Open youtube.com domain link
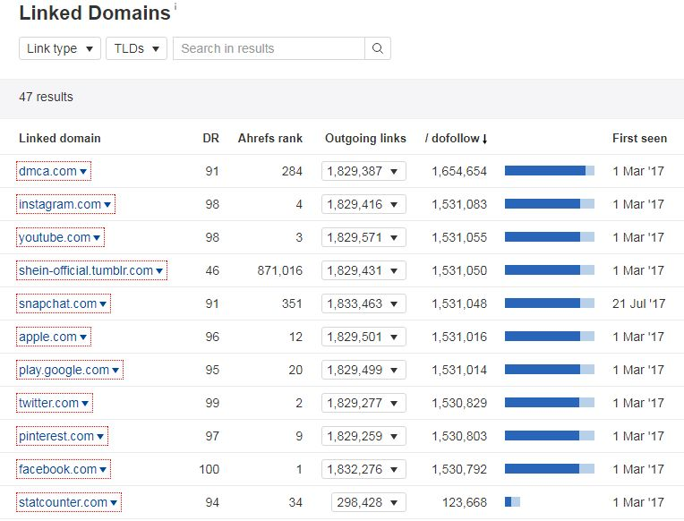Viewport: 684px width, 521px height. pos(60,237)
